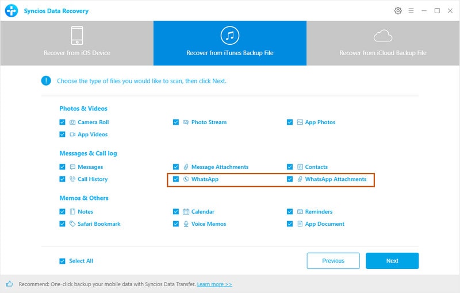Click the blue exclamation info icon

coord(46,80)
